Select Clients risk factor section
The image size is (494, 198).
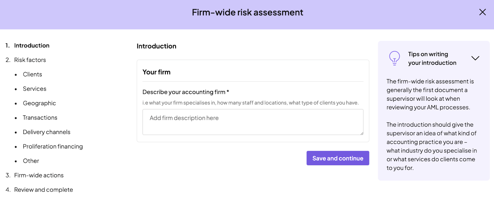pos(32,75)
